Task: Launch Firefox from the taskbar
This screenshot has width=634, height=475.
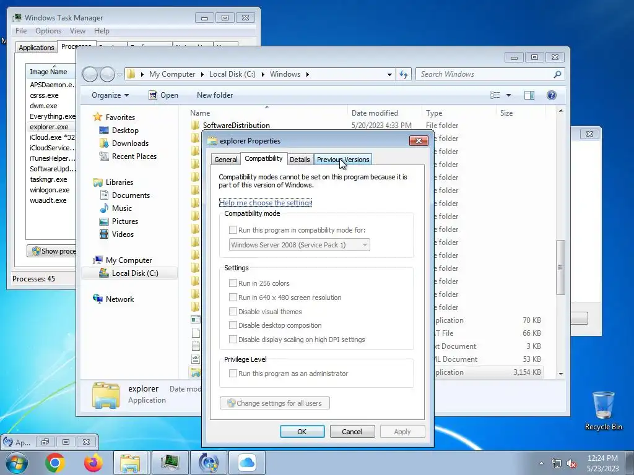Action: coord(93,463)
